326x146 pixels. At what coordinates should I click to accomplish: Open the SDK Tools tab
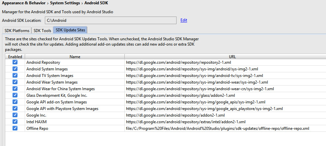(x=42, y=31)
